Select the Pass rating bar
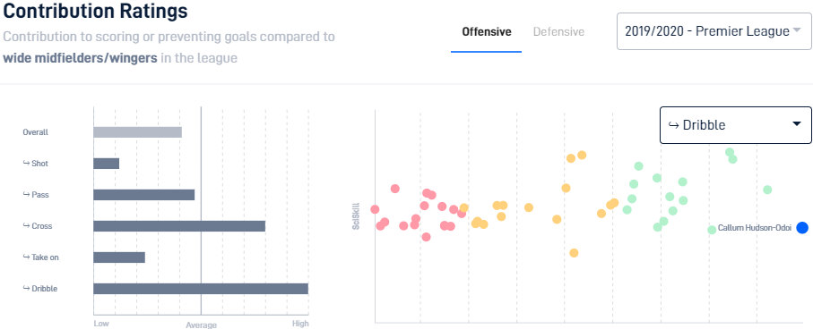 click(144, 195)
